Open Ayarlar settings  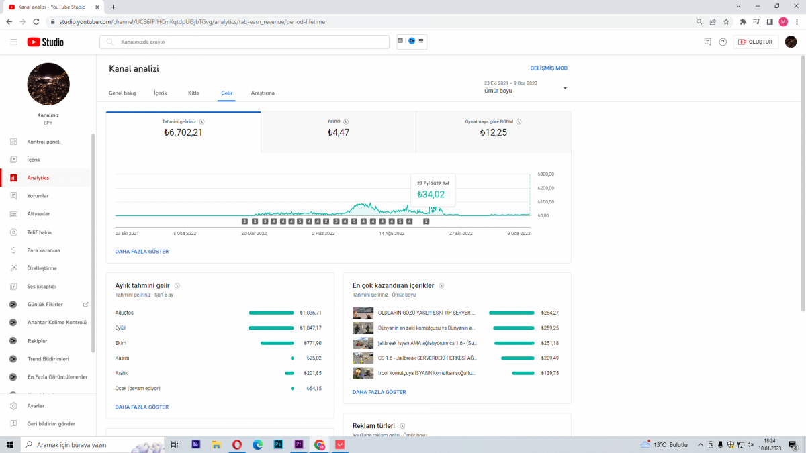click(36, 406)
